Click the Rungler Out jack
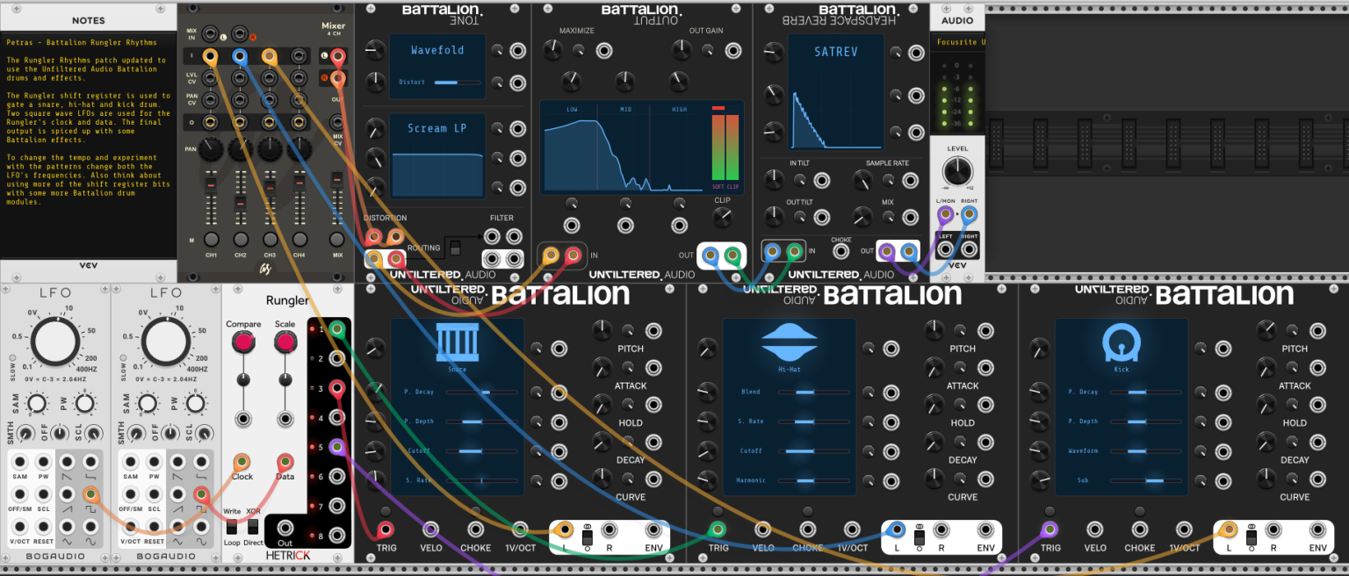 coord(285,529)
